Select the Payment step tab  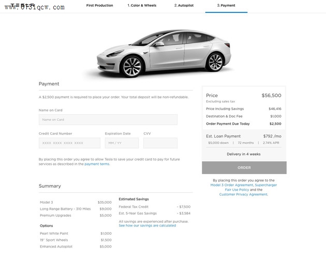point(226,5)
